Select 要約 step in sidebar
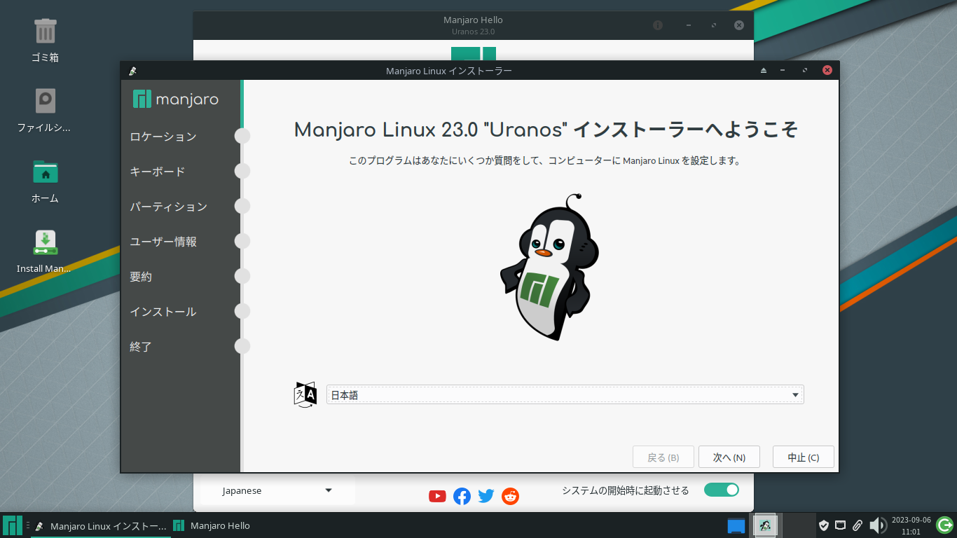This screenshot has width=957, height=538. pos(141,277)
